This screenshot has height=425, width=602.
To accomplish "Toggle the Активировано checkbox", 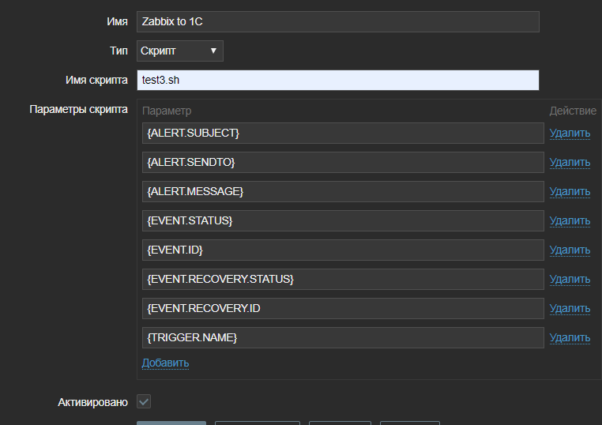I will pos(144,402).
